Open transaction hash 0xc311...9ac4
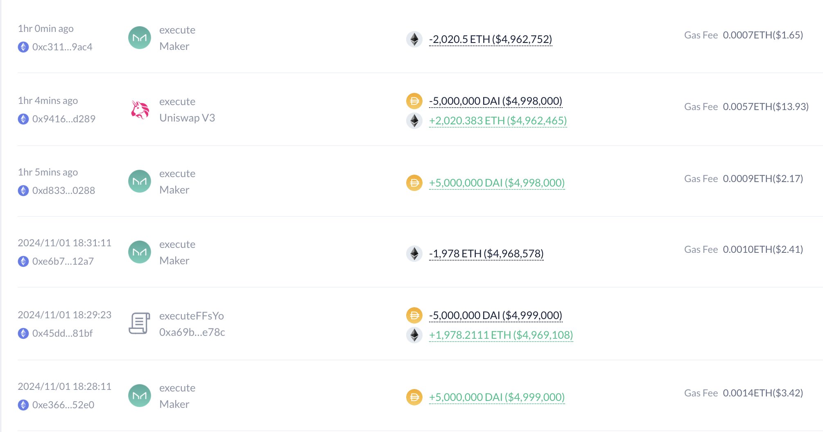Image resolution: width=823 pixels, height=432 pixels. coord(62,47)
